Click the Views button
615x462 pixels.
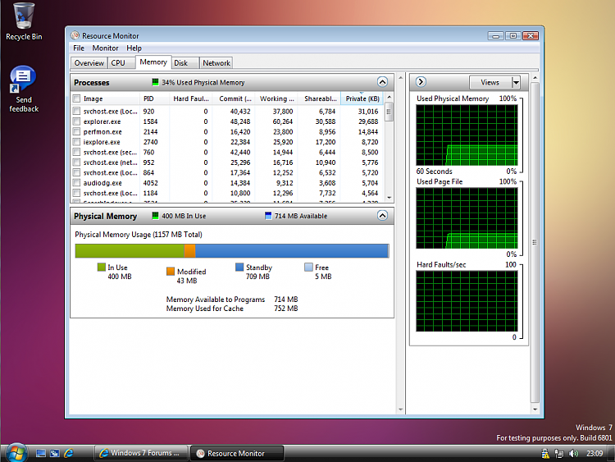490,82
